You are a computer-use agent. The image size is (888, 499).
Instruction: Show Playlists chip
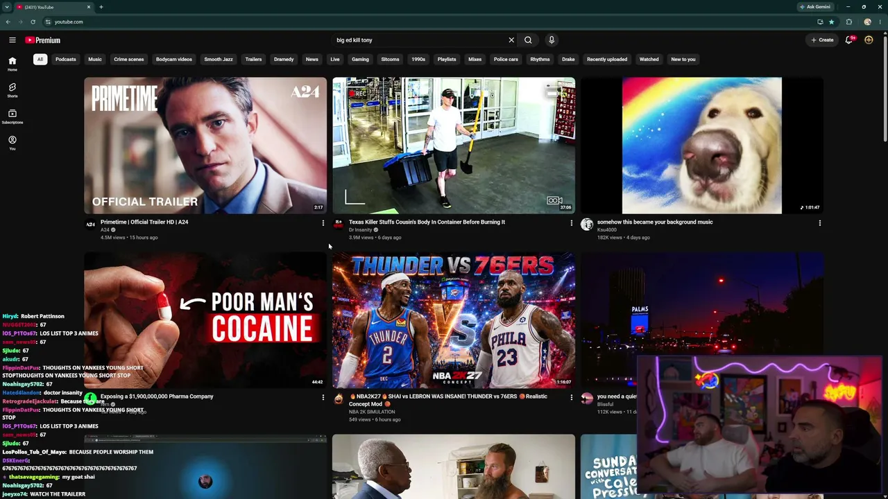447,59
